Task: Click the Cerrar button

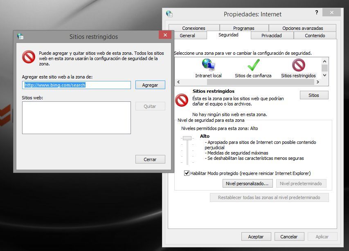Action: tap(150, 159)
